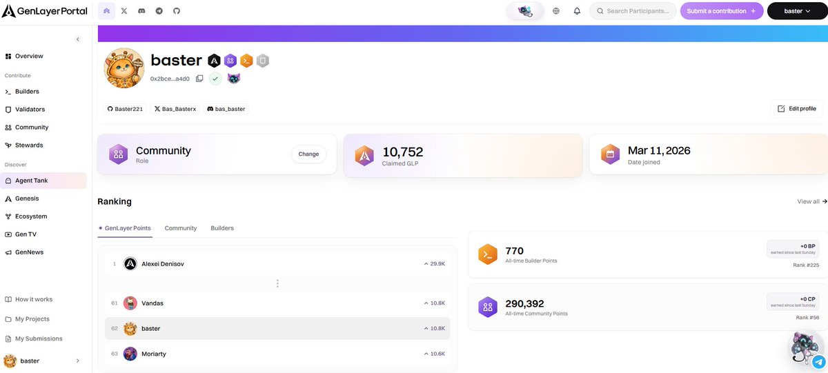
Task: Open the Telegram icon in header
Action: tap(159, 11)
